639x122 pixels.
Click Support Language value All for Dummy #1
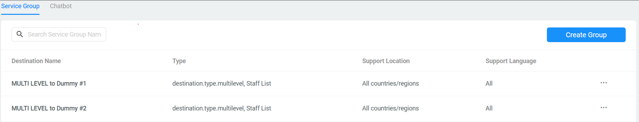(x=489, y=84)
